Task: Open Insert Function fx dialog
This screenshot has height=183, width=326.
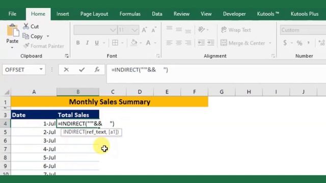Action: click(x=97, y=70)
